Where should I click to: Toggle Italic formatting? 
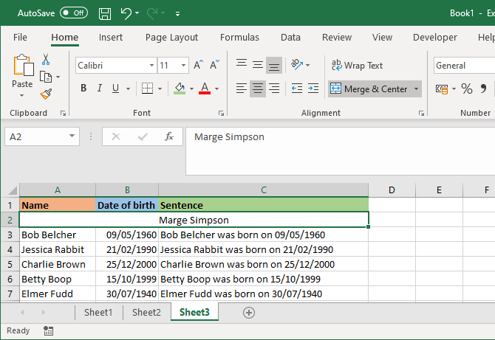point(100,88)
